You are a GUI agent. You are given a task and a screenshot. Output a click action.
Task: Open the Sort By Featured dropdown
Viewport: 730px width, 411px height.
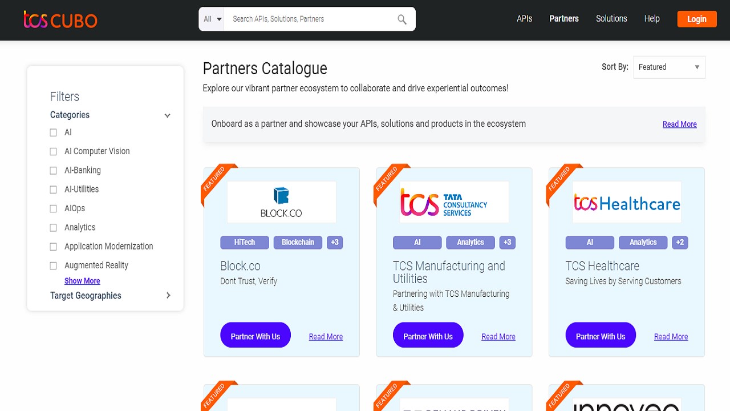pos(669,67)
